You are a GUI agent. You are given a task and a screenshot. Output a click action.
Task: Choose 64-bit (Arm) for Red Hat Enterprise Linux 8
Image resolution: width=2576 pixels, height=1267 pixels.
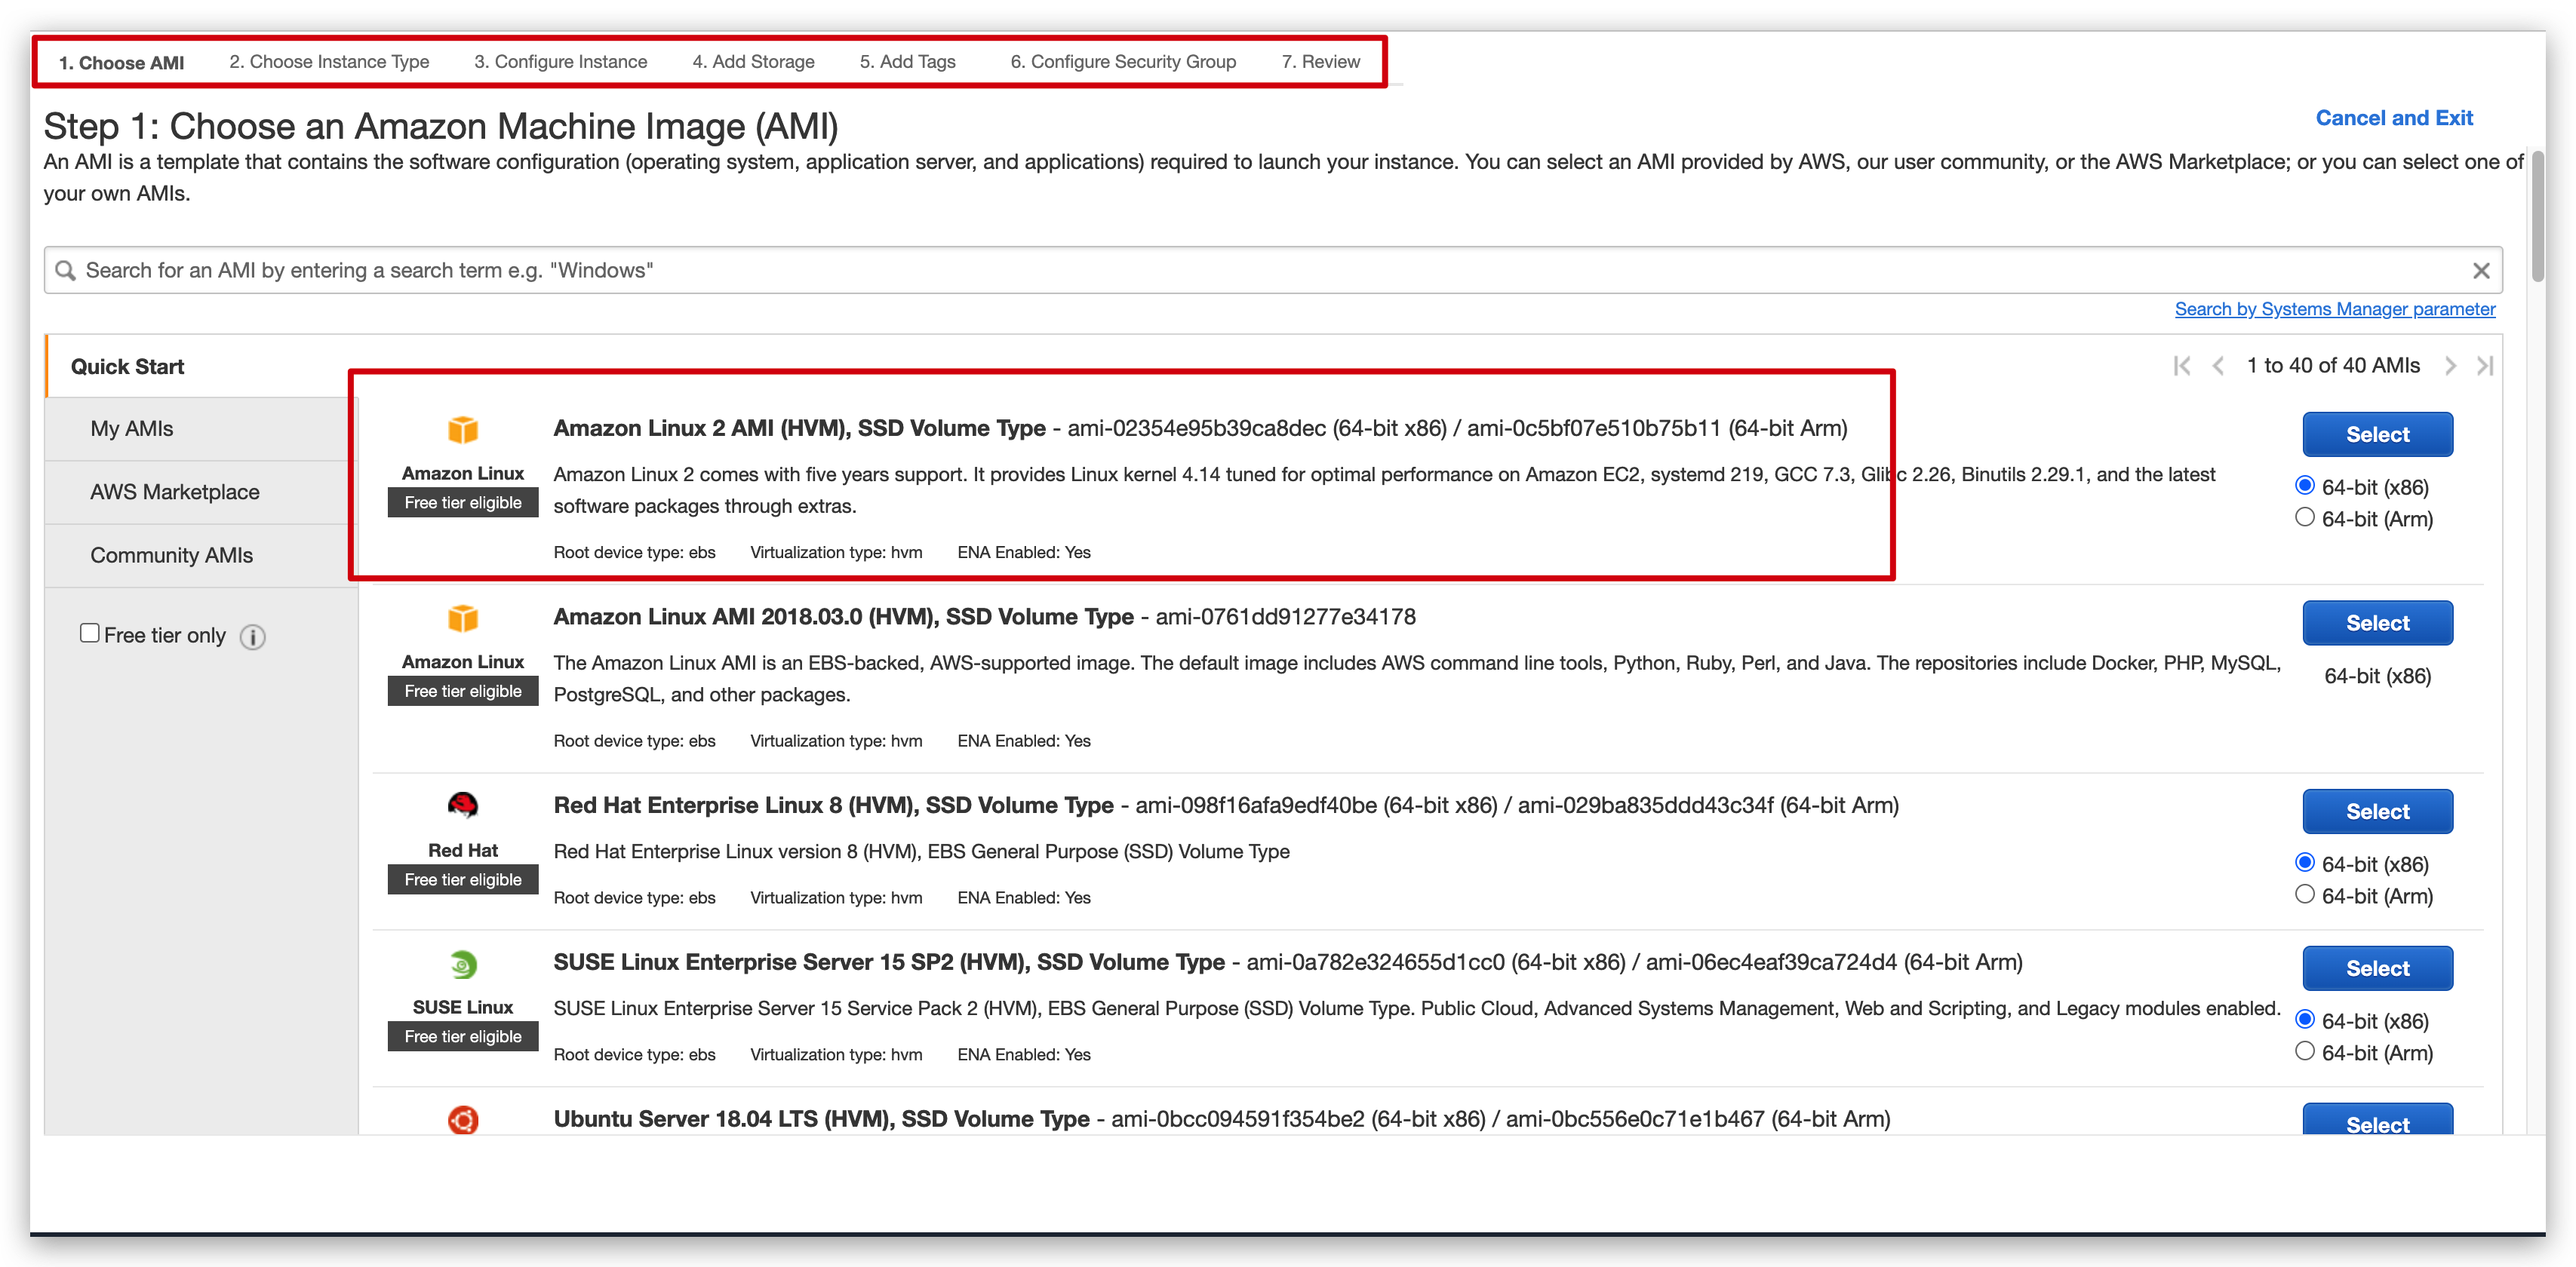click(x=2305, y=894)
